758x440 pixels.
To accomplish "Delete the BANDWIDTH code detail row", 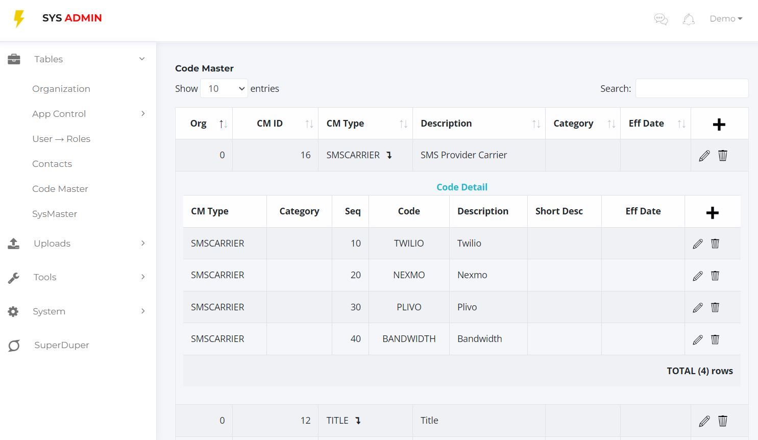I will point(715,339).
